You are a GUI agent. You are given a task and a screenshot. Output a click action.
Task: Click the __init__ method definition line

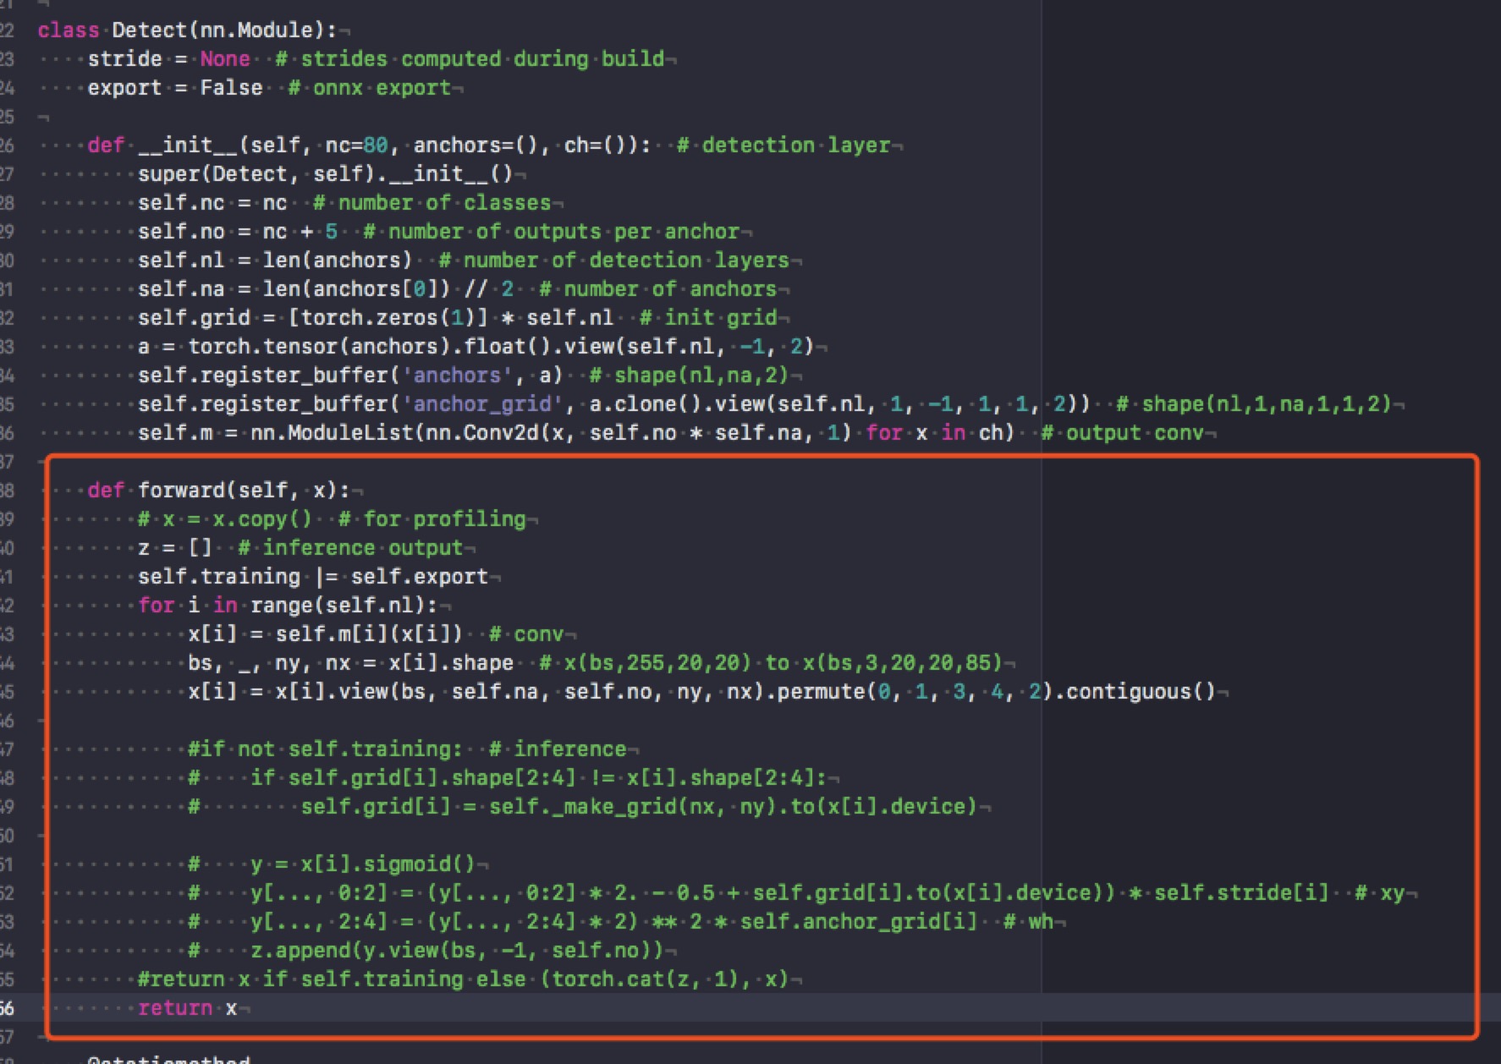[x=489, y=145]
